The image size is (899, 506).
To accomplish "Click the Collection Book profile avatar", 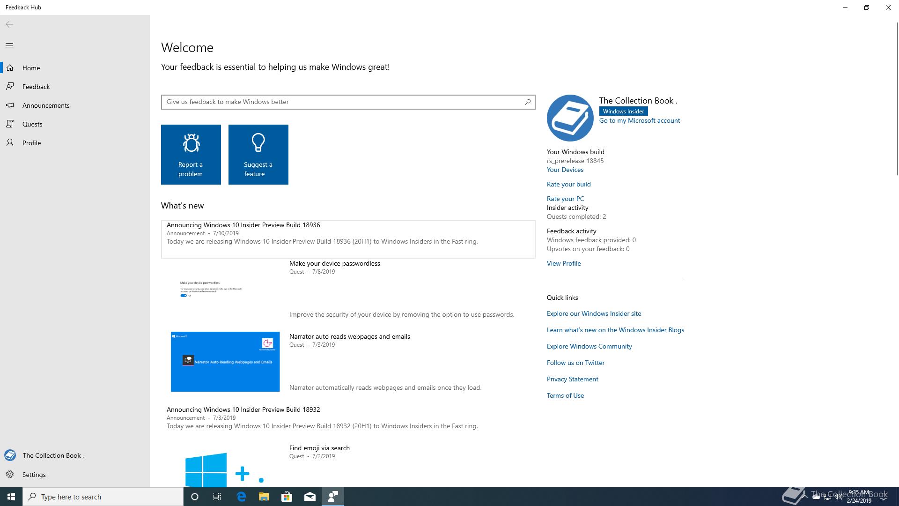I will [570, 118].
